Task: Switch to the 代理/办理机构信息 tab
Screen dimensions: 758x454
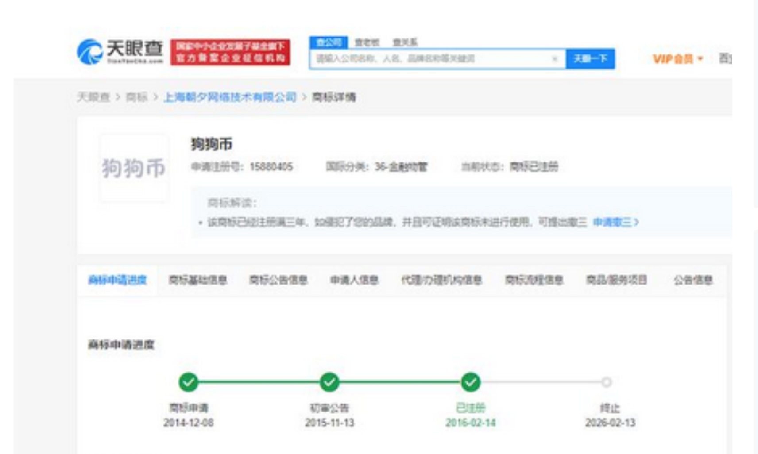Action: coord(441,280)
